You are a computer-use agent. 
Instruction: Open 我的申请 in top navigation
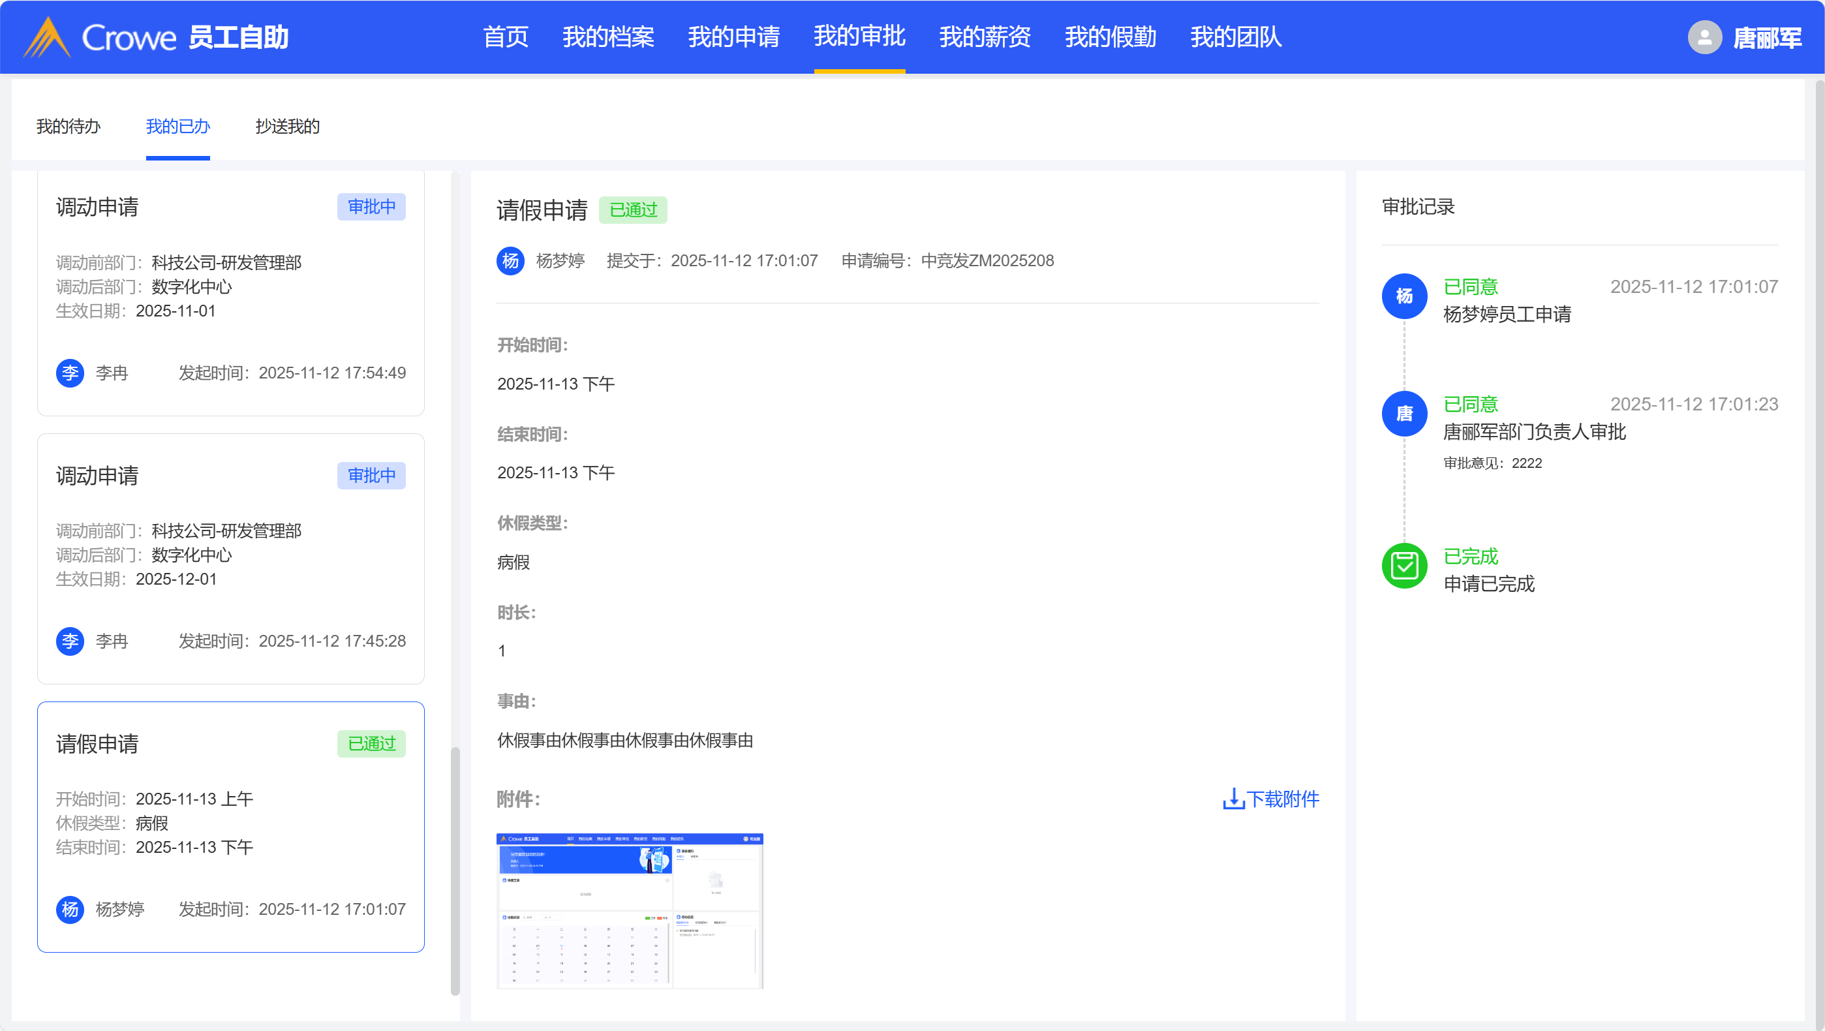click(733, 37)
